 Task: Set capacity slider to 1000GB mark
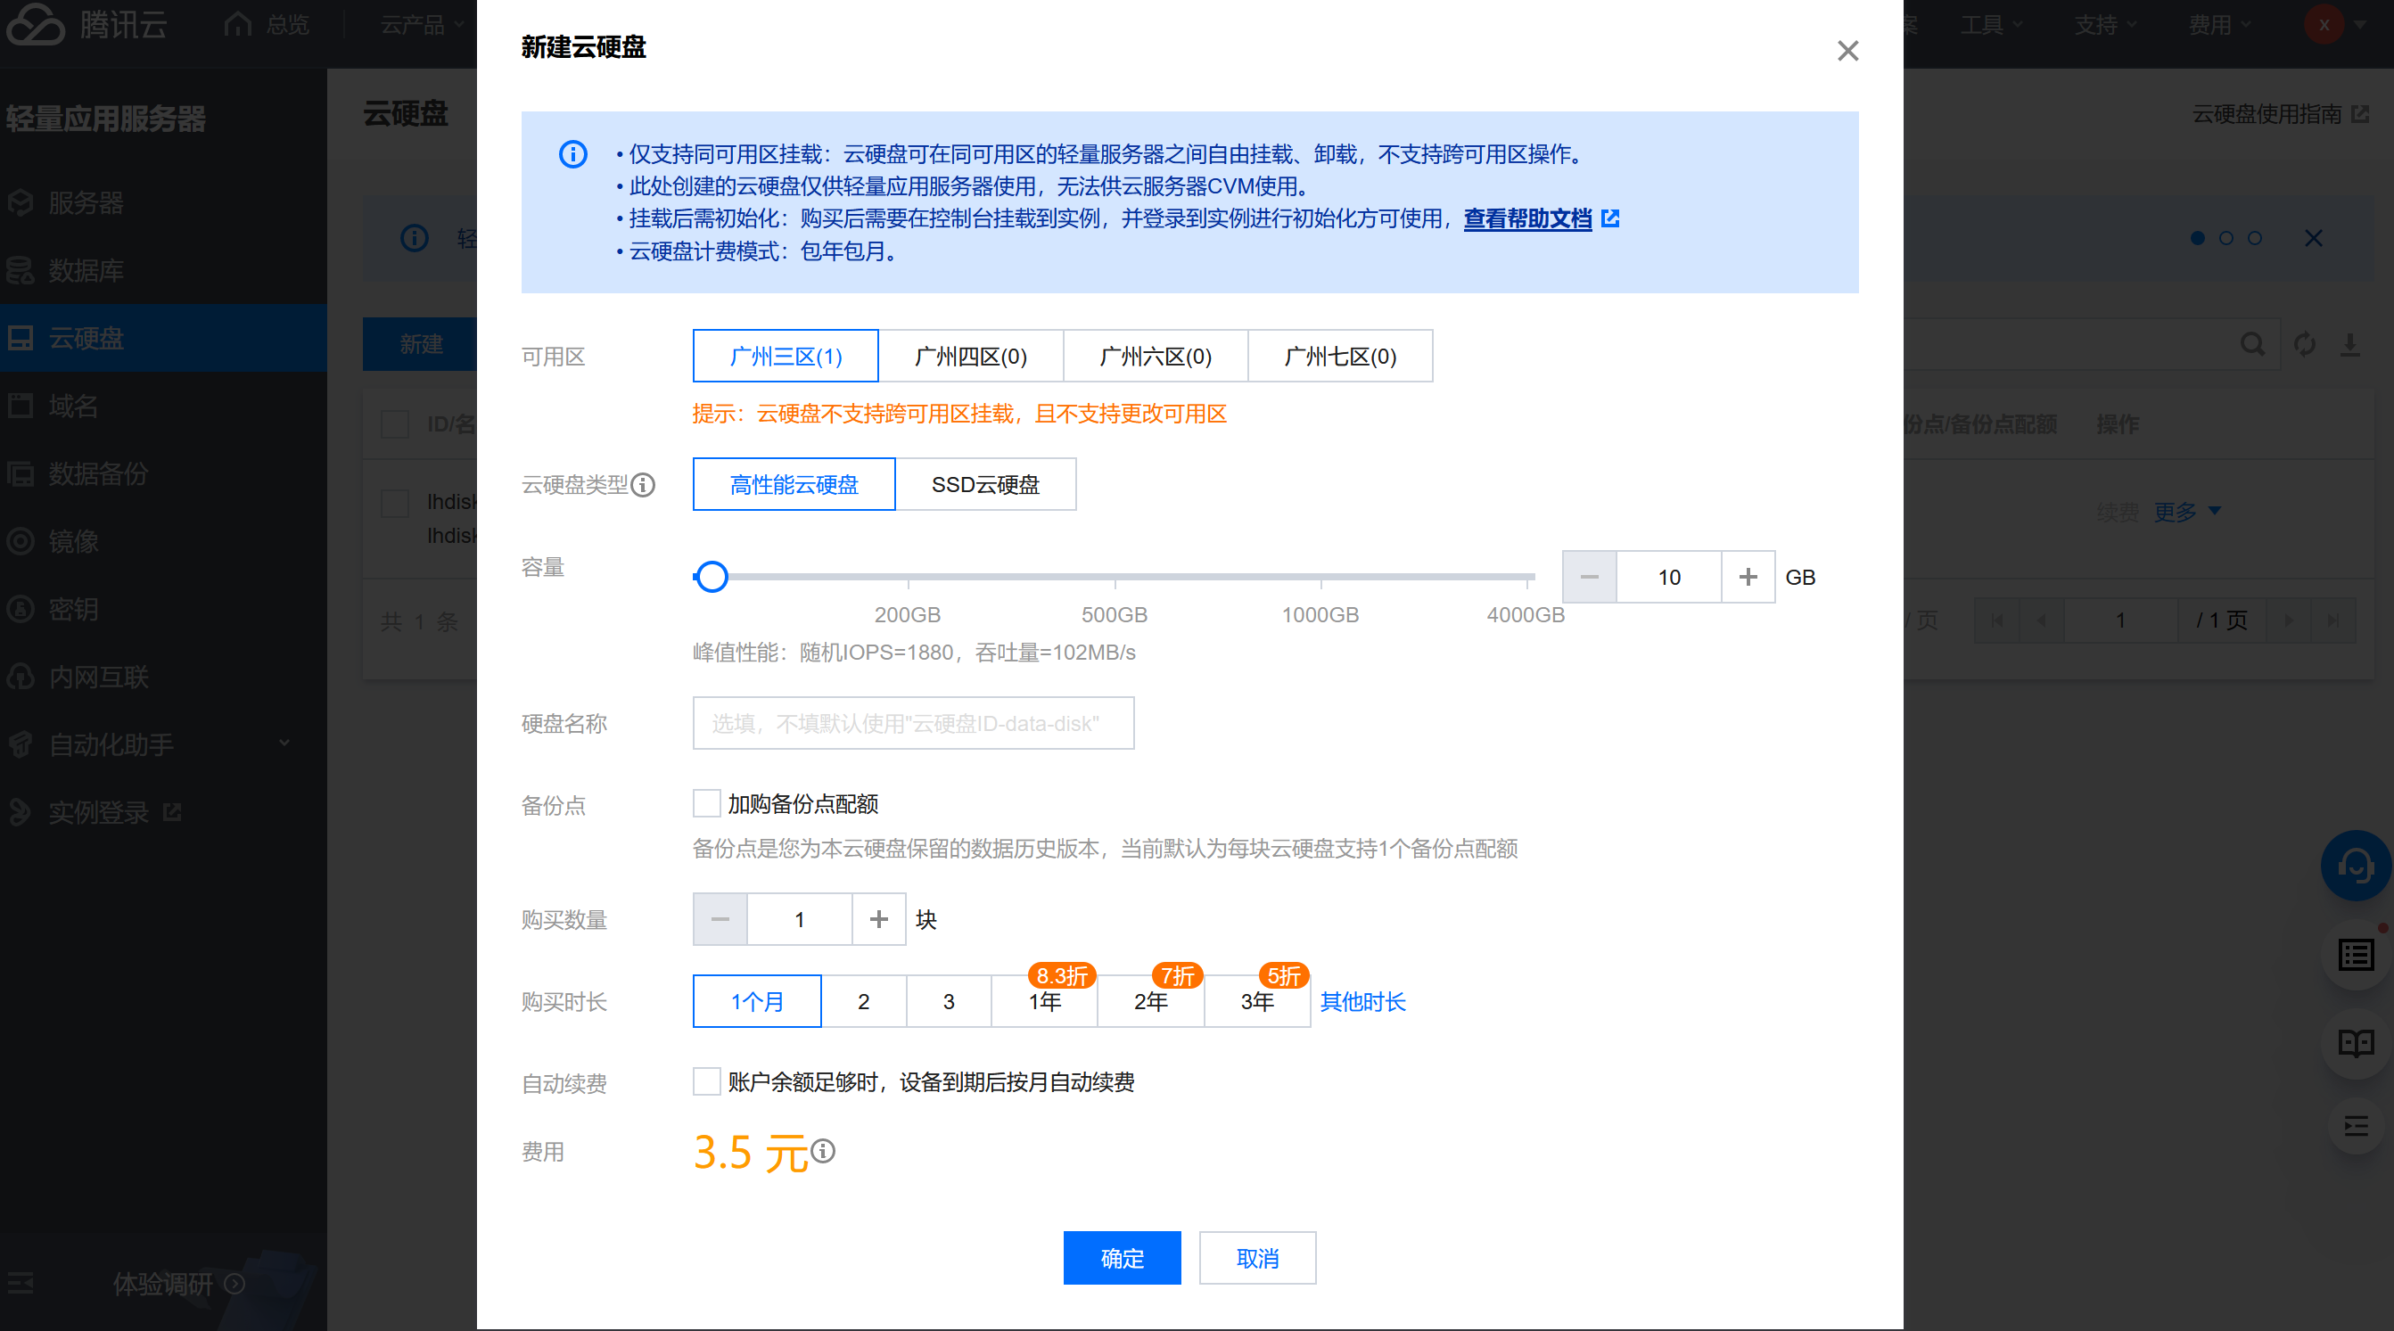click(x=1320, y=577)
